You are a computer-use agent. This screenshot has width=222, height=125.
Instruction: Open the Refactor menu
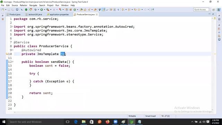tap(24, 6)
